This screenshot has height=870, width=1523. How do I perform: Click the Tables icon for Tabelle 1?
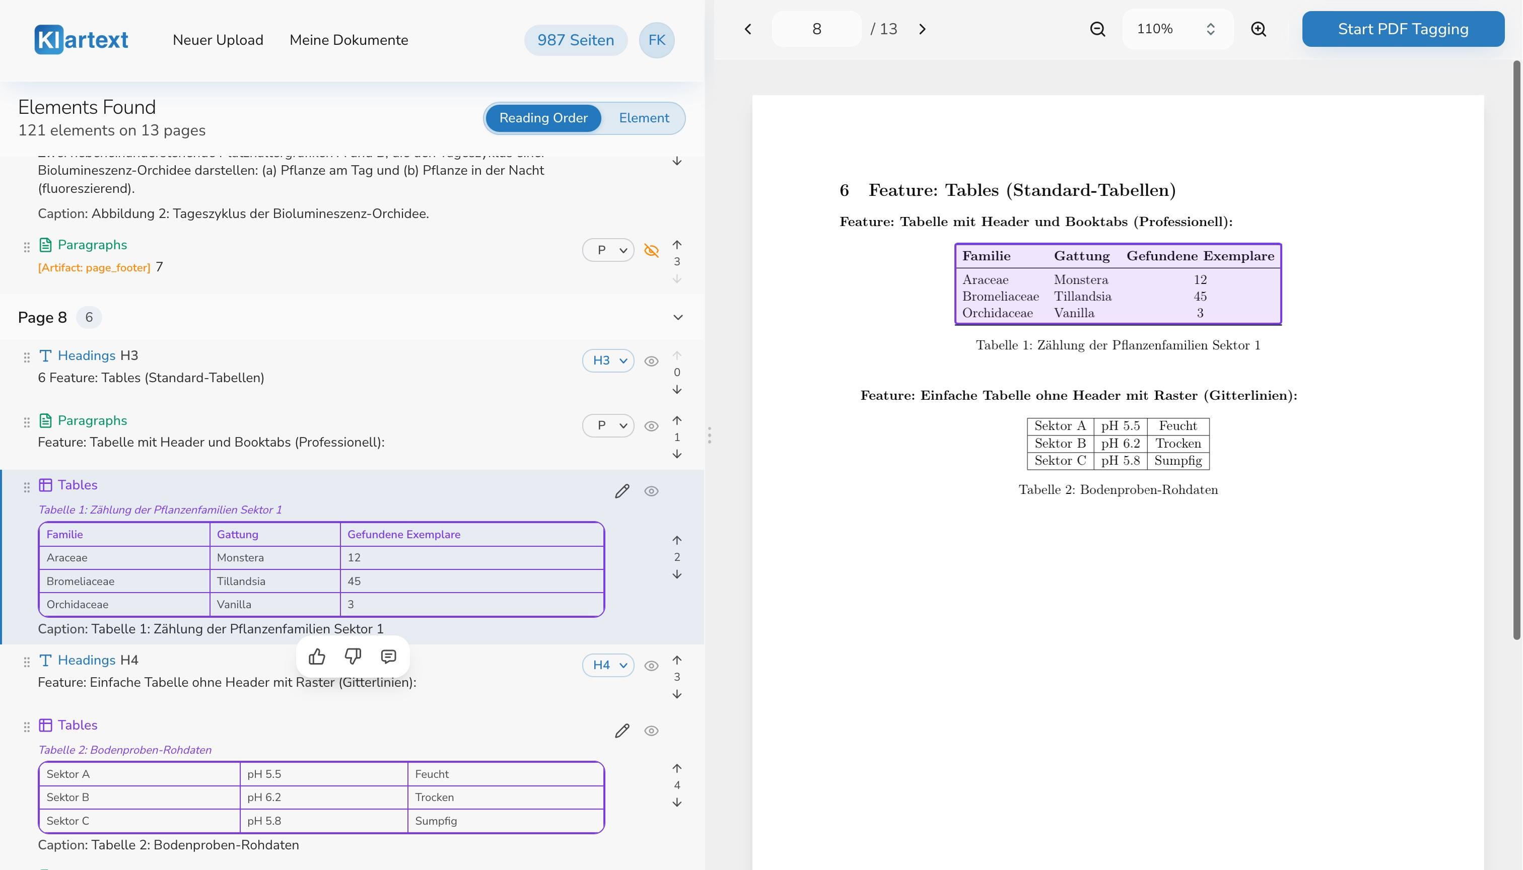pos(45,485)
